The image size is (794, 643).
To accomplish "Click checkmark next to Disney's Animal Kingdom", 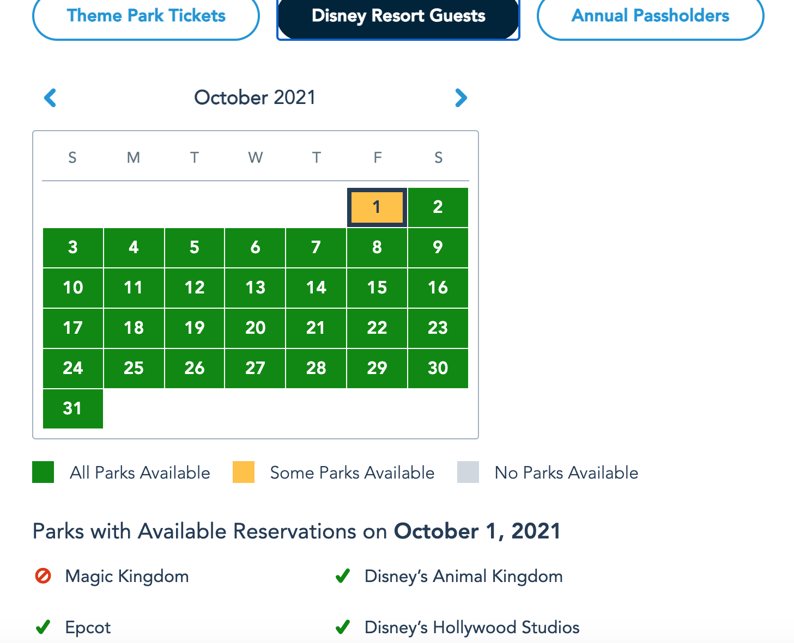I will point(343,576).
